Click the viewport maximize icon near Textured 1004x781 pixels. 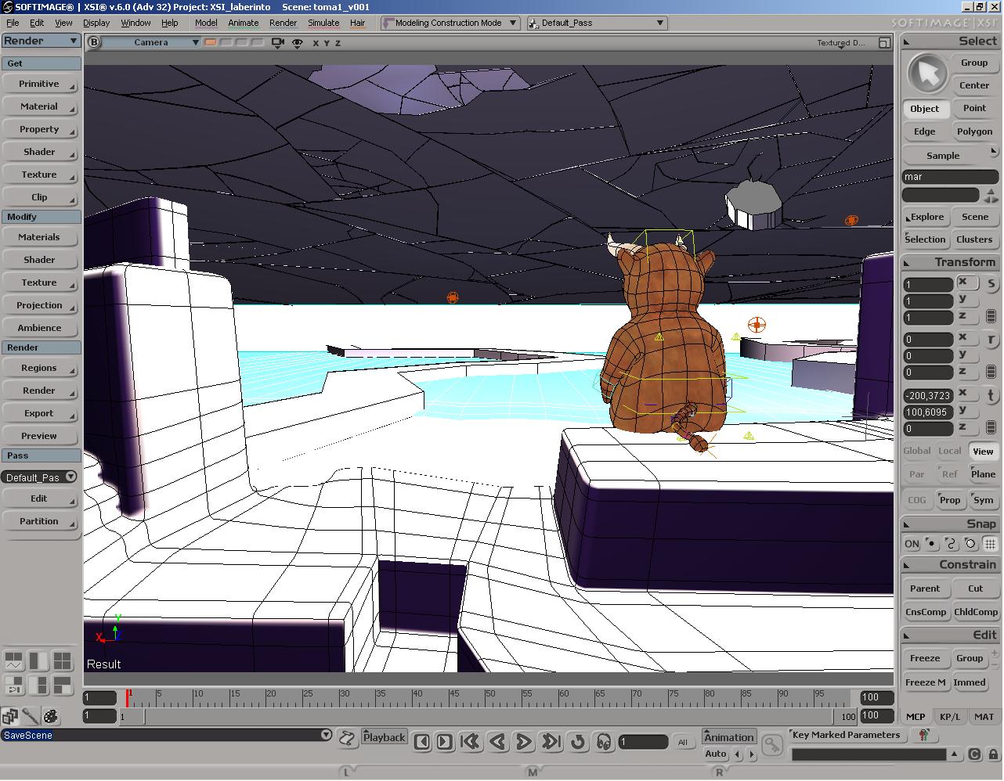point(884,43)
